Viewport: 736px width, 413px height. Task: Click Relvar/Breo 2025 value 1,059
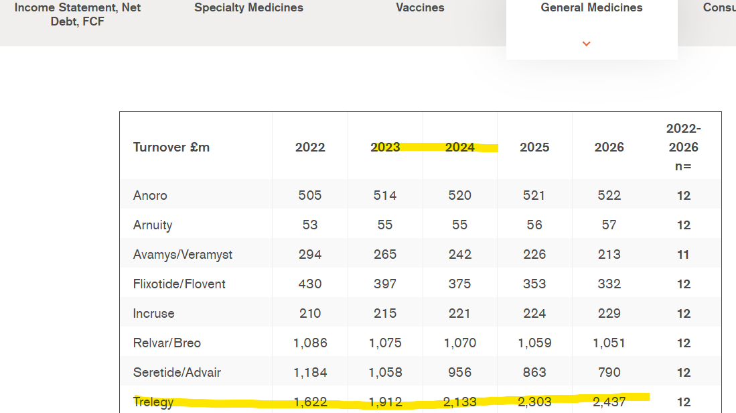click(534, 343)
